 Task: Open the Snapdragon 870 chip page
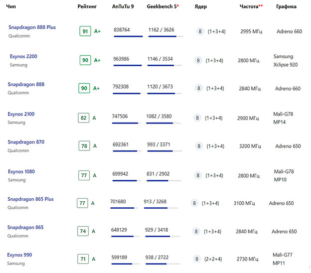(26, 142)
